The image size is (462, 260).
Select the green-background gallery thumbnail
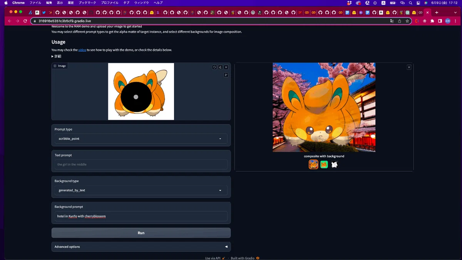click(x=324, y=164)
